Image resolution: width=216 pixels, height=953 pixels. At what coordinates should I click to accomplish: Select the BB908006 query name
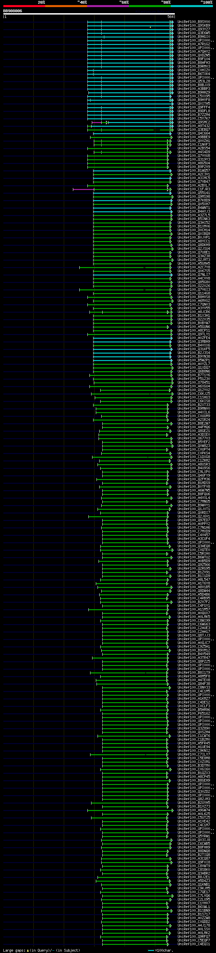[x=12, y=11]
